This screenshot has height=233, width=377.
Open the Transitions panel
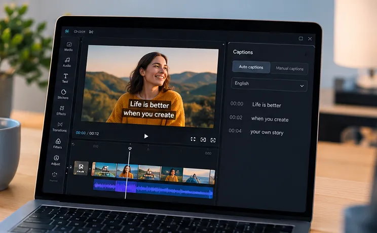(x=60, y=127)
